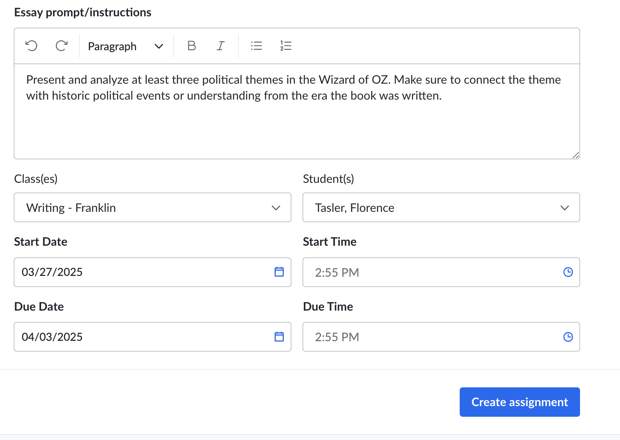Click the redo icon in editor toolbar
Viewport: 620px width, 440px height.
pos(62,46)
